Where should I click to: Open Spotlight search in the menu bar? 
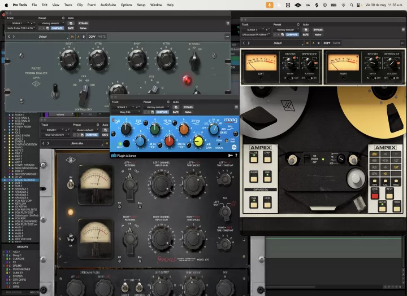[352, 5]
